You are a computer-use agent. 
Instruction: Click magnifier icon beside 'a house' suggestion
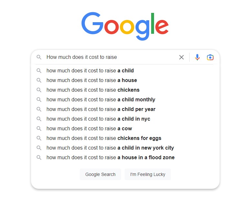pos(39,80)
